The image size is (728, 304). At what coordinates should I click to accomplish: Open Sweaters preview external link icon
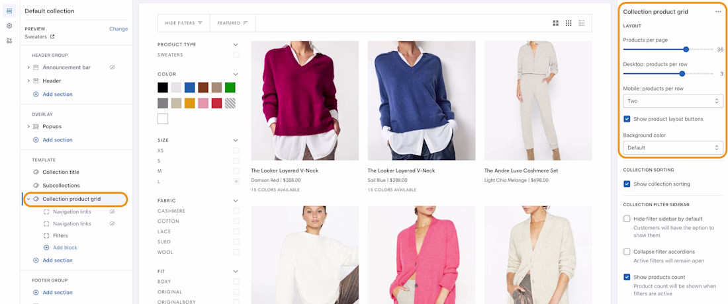[52, 36]
